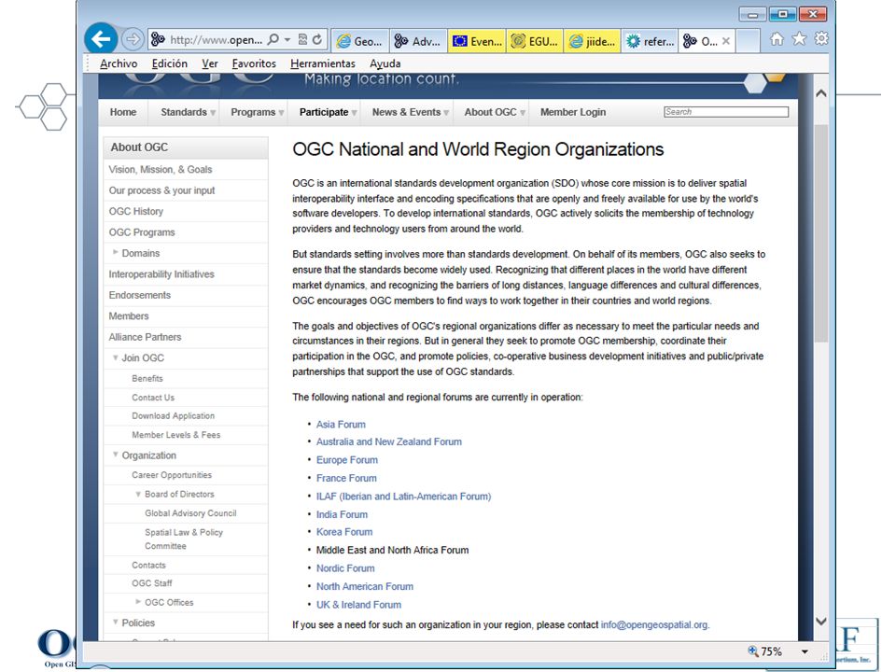
Task: Switch to the "refer..." tab
Action: (x=651, y=41)
